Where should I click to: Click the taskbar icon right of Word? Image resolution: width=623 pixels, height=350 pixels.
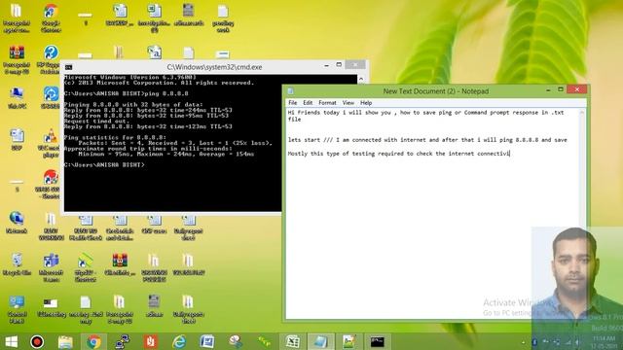236,341
